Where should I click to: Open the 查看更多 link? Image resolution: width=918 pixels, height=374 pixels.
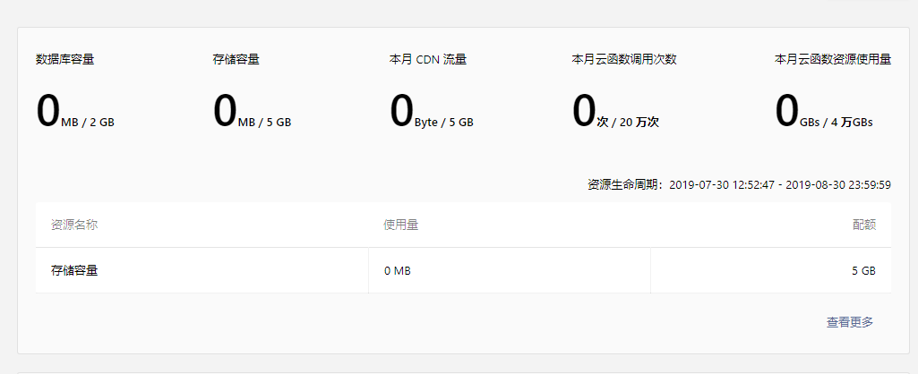tap(849, 322)
